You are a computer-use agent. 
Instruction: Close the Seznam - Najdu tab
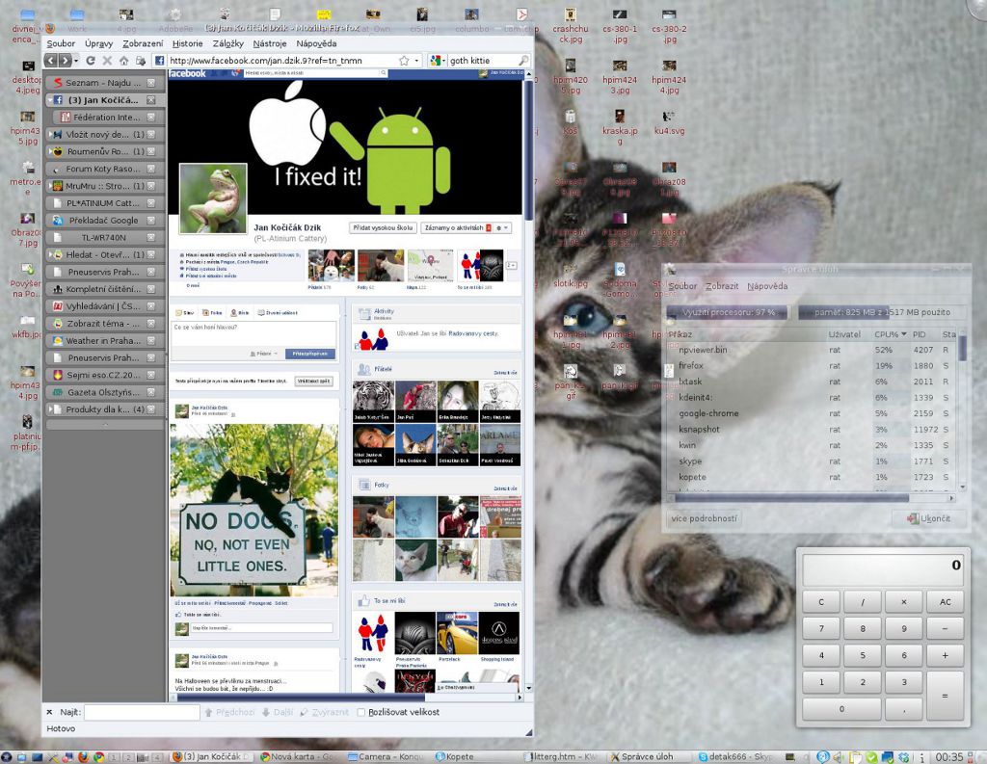pyautogui.click(x=151, y=83)
